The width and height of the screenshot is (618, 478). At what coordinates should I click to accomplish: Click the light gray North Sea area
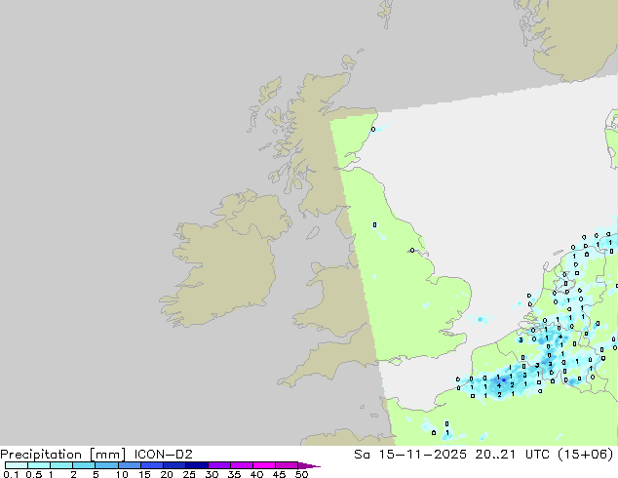[487, 195]
